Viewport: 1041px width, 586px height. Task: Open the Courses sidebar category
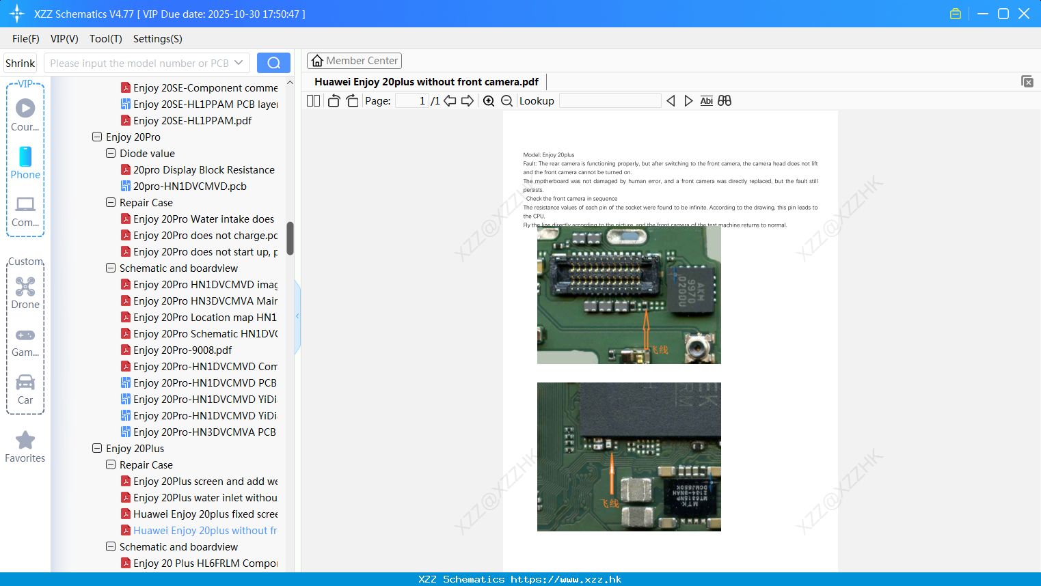pos(25,115)
